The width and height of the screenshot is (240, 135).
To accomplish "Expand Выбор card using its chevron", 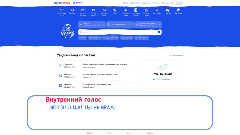I will (x=103, y=25).
